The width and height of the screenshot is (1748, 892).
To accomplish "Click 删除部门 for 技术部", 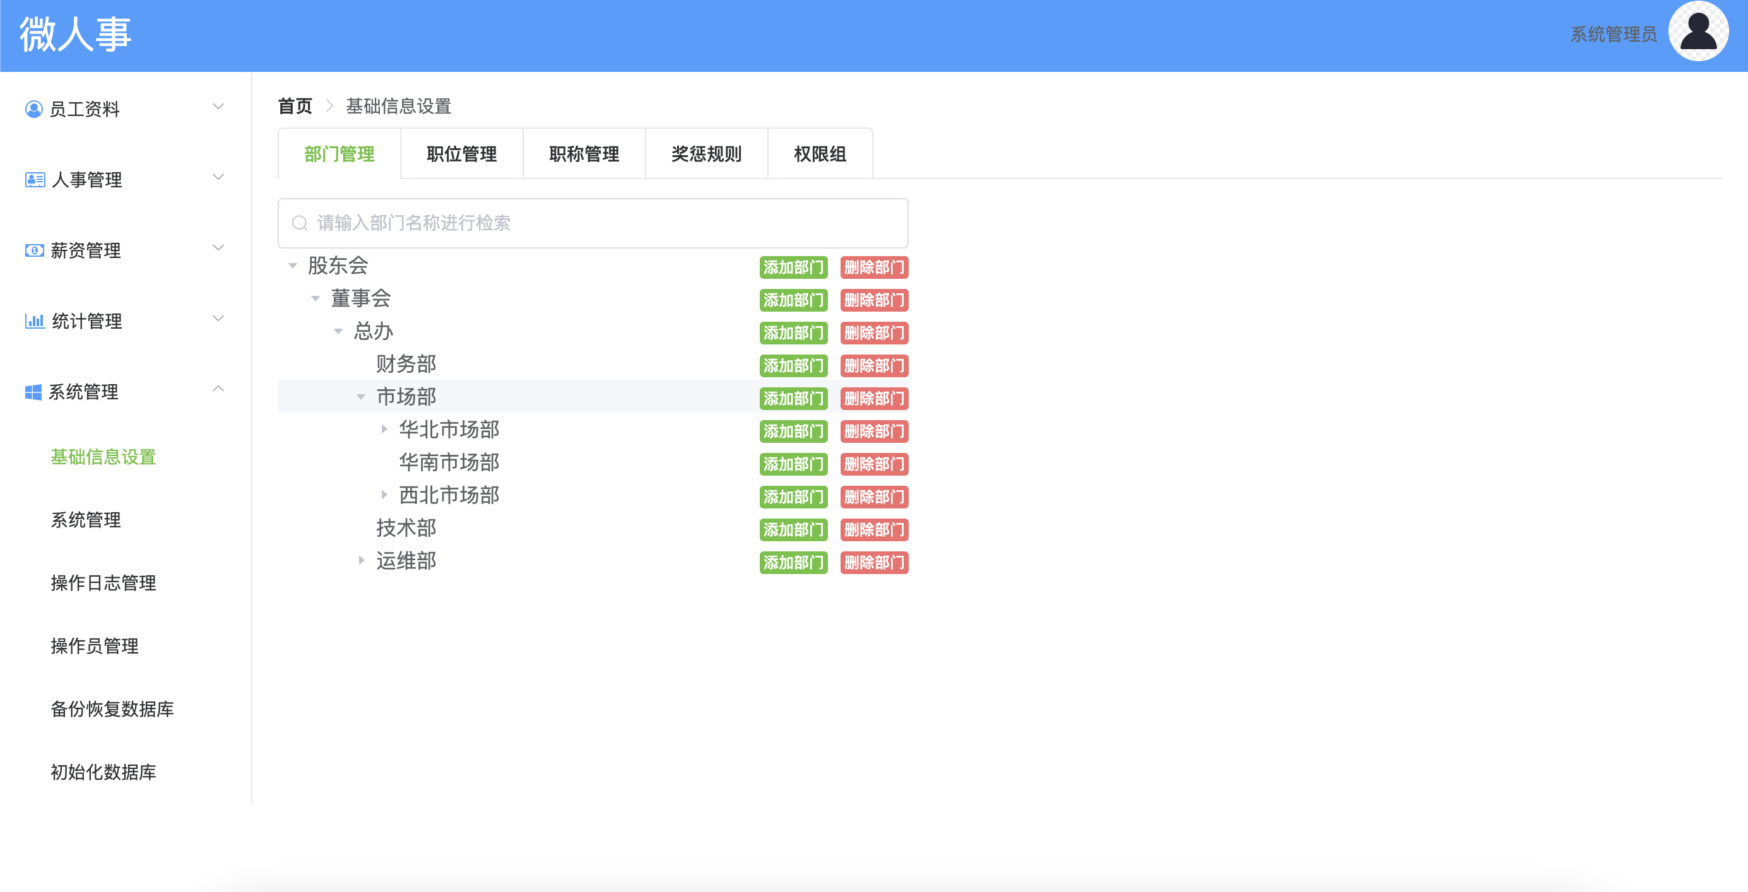I will pos(874,530).
